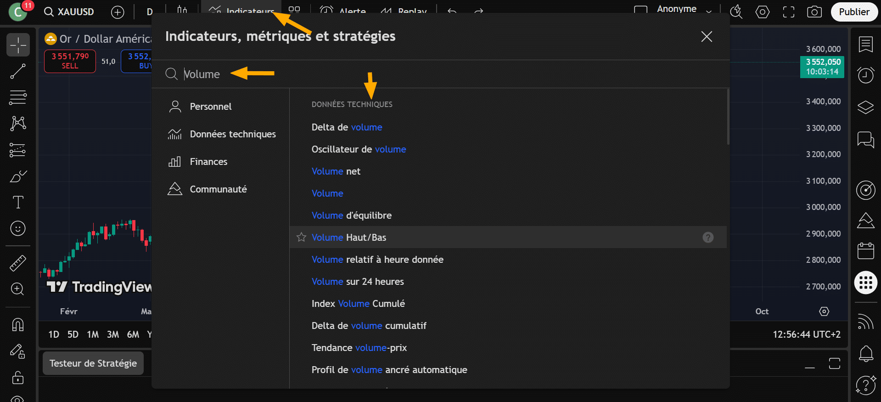
Task: Pick the ruler measure tool
Action: click(x=18, y=263)
